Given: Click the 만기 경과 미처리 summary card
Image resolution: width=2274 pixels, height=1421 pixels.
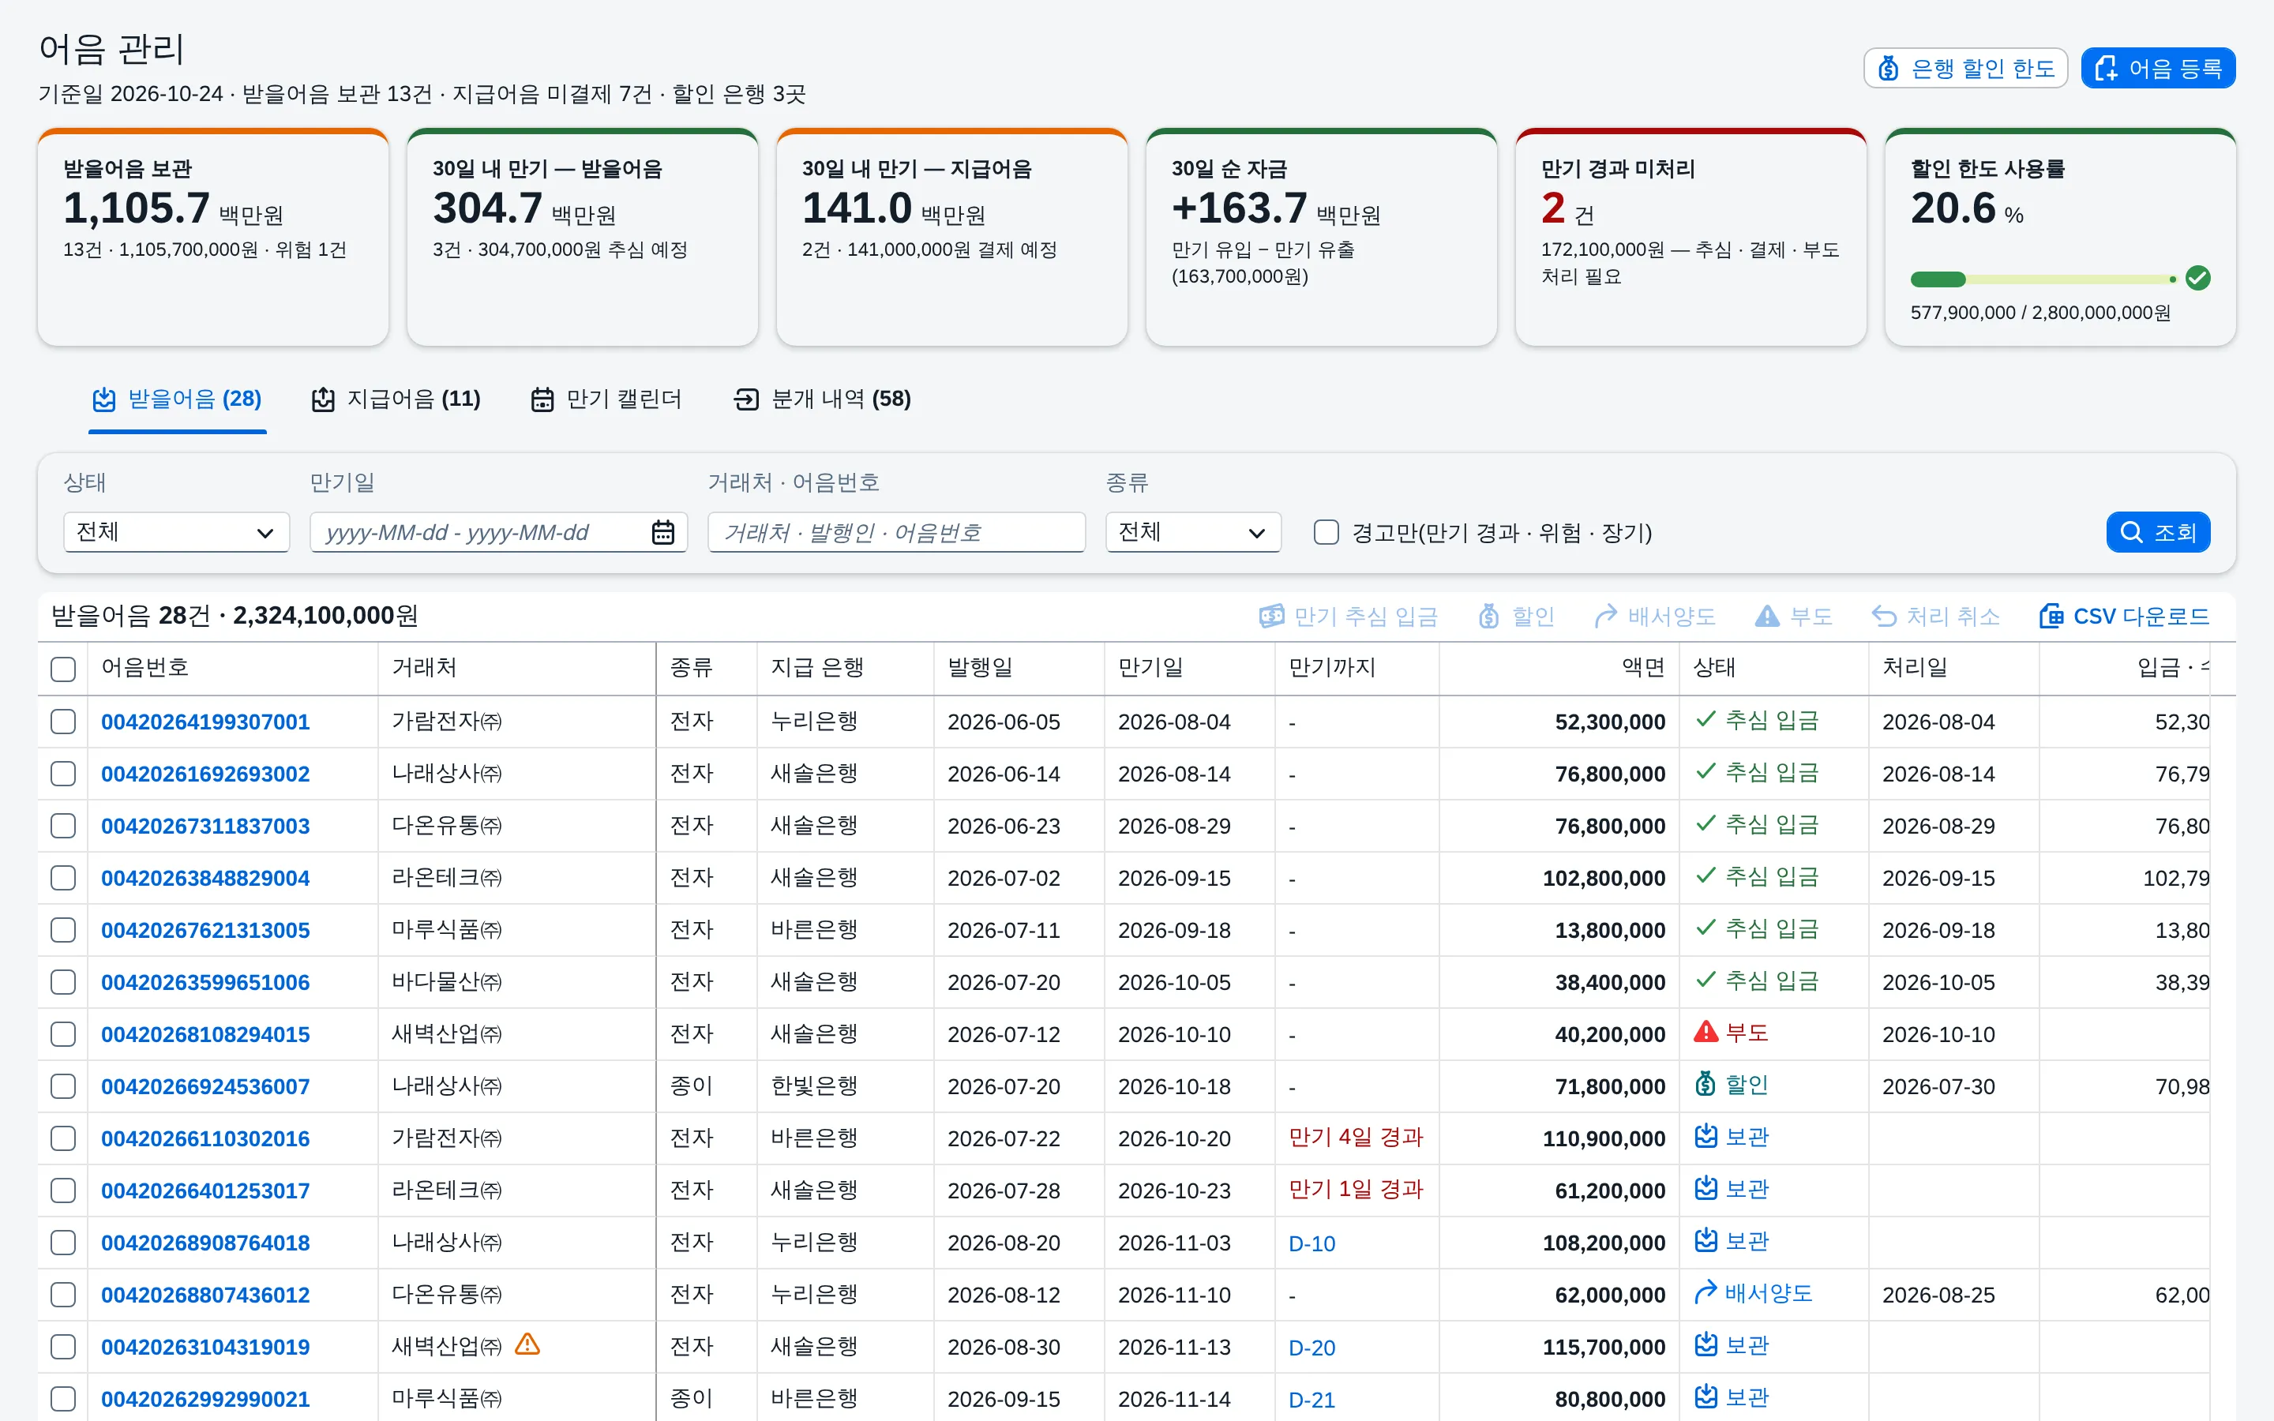Looking at the screenshot, I should click(x=1690, y=237).
